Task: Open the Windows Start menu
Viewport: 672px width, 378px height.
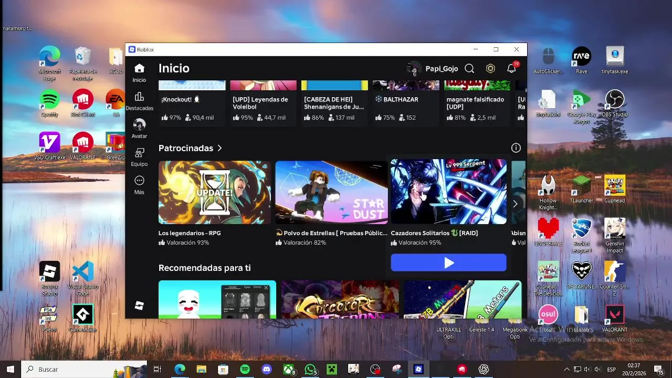Action: (x=10, y=369)
